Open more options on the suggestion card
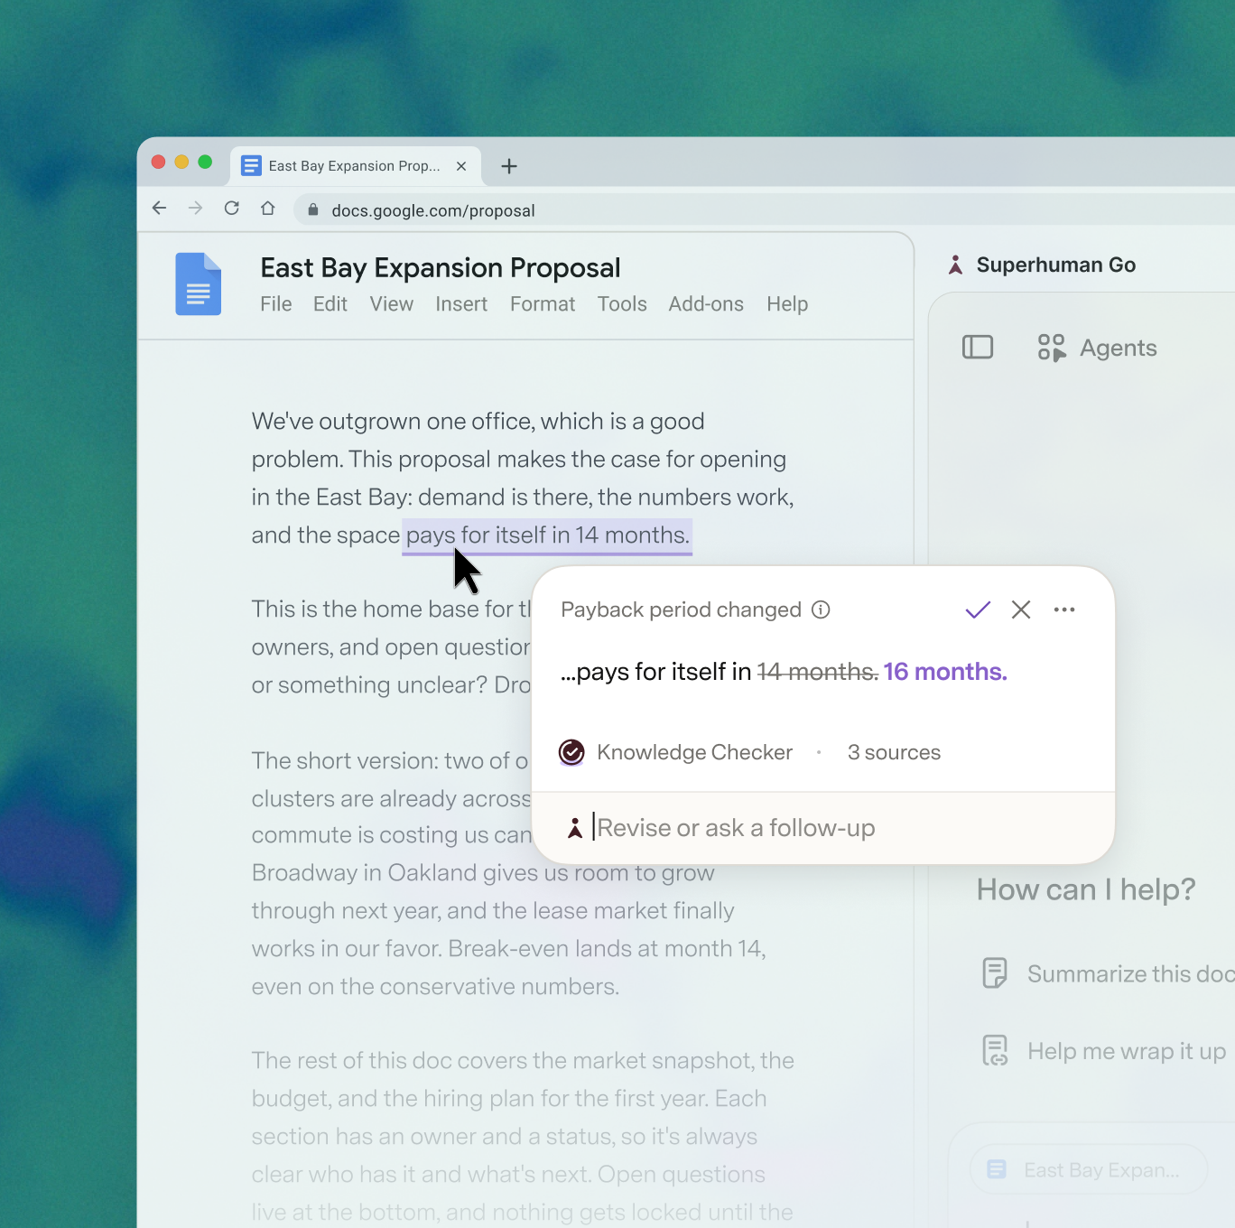1235x1228 pixels. (x=1064, y=609)
